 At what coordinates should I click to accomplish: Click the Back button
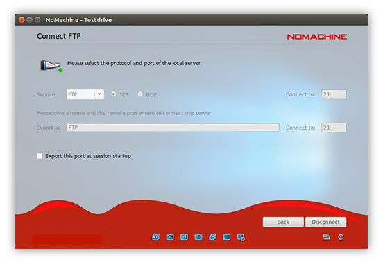(283, 222)
